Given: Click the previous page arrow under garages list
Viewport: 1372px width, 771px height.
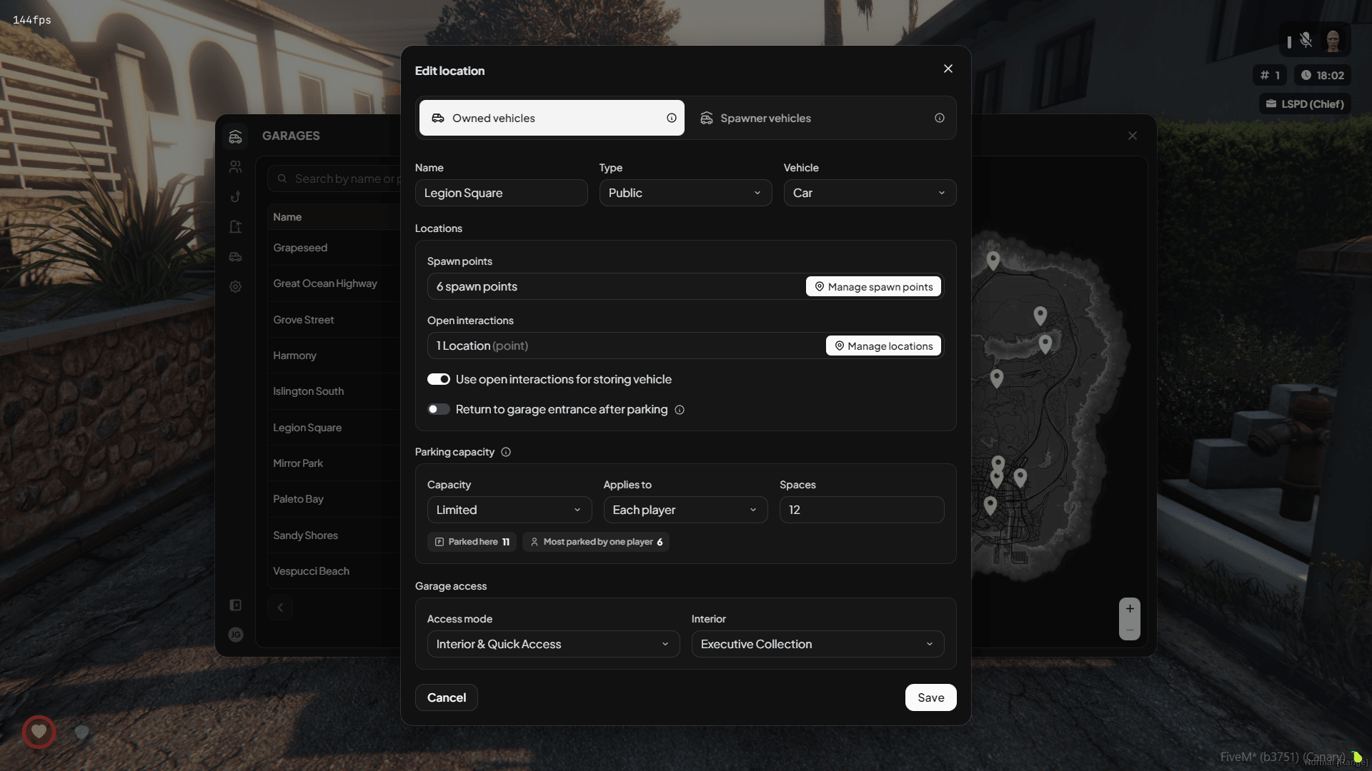Looking at the screenshot, I should coord(280,608).
